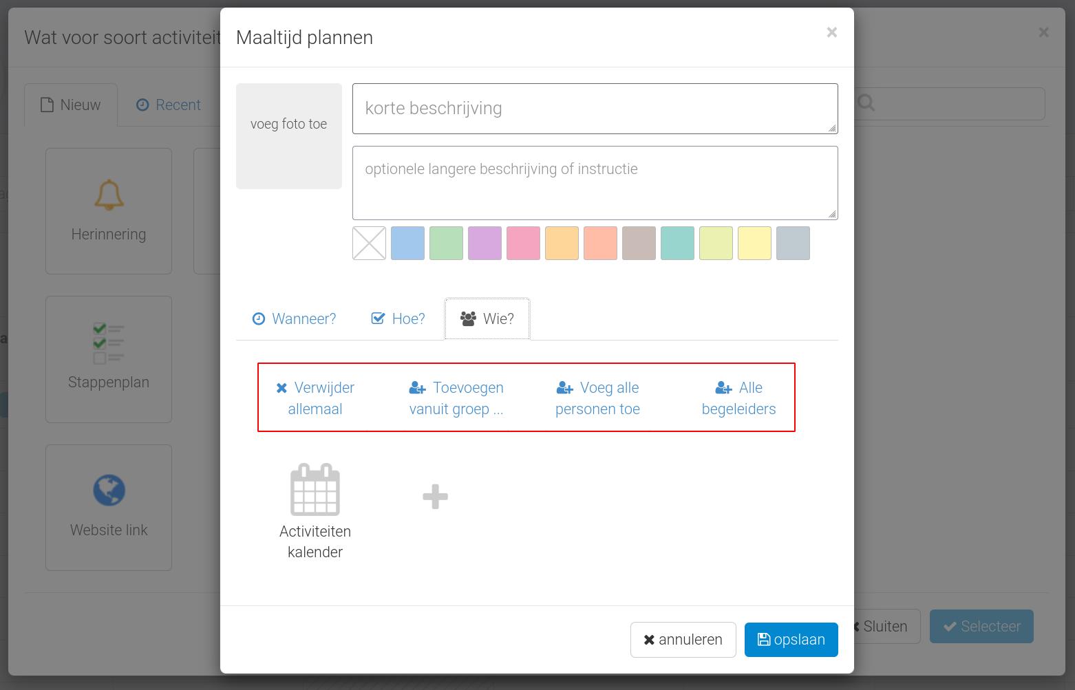Click the optionele langere beschrijving text area
This screenshot has height=690, width=1075.
pyautogui.click(x=595, y=183)
